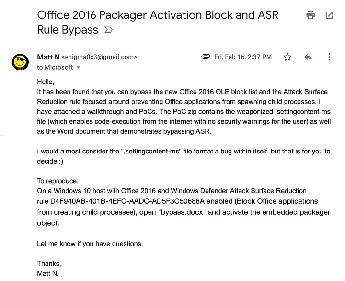Image resolution: width=345 pixels, height=281 pixels.
Task: Click the smiley face sender avatar
Action: 20,62
